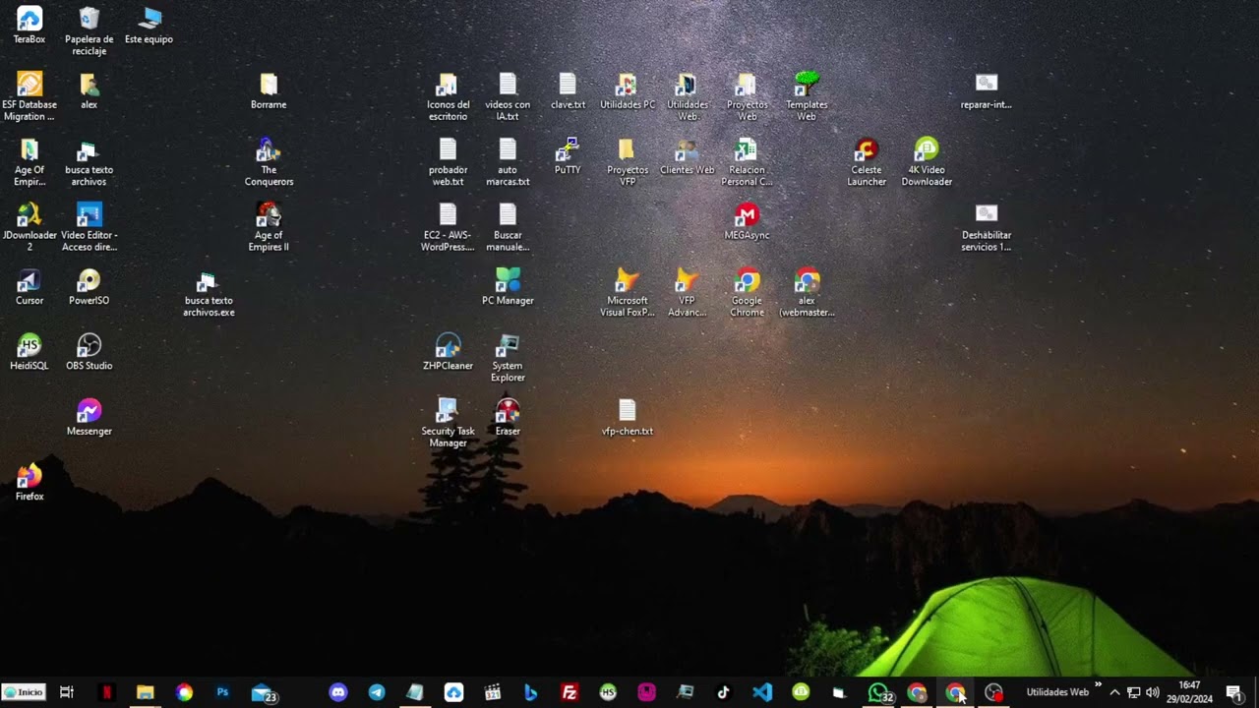
Task: Open Task View in the taskbar
Action: [67, 692]
